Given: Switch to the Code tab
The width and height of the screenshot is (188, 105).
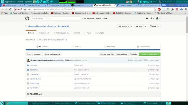Looking at the screenshot, I should coord(31,33).
